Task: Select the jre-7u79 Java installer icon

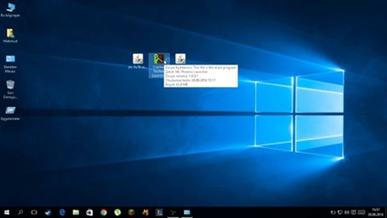Action: point(138,61)
